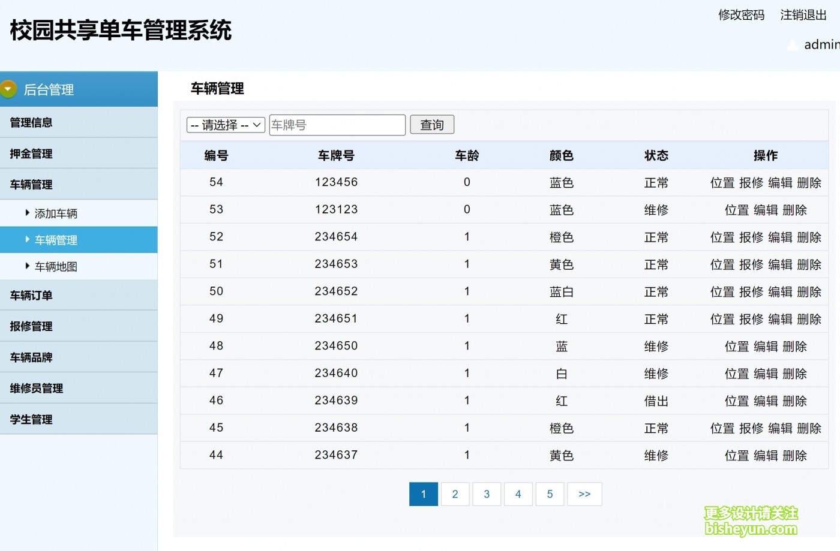
Task: Go to page 3 of results
Action: coord(487,494)
